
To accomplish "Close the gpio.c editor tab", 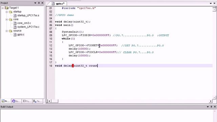I will click(215, 3).
